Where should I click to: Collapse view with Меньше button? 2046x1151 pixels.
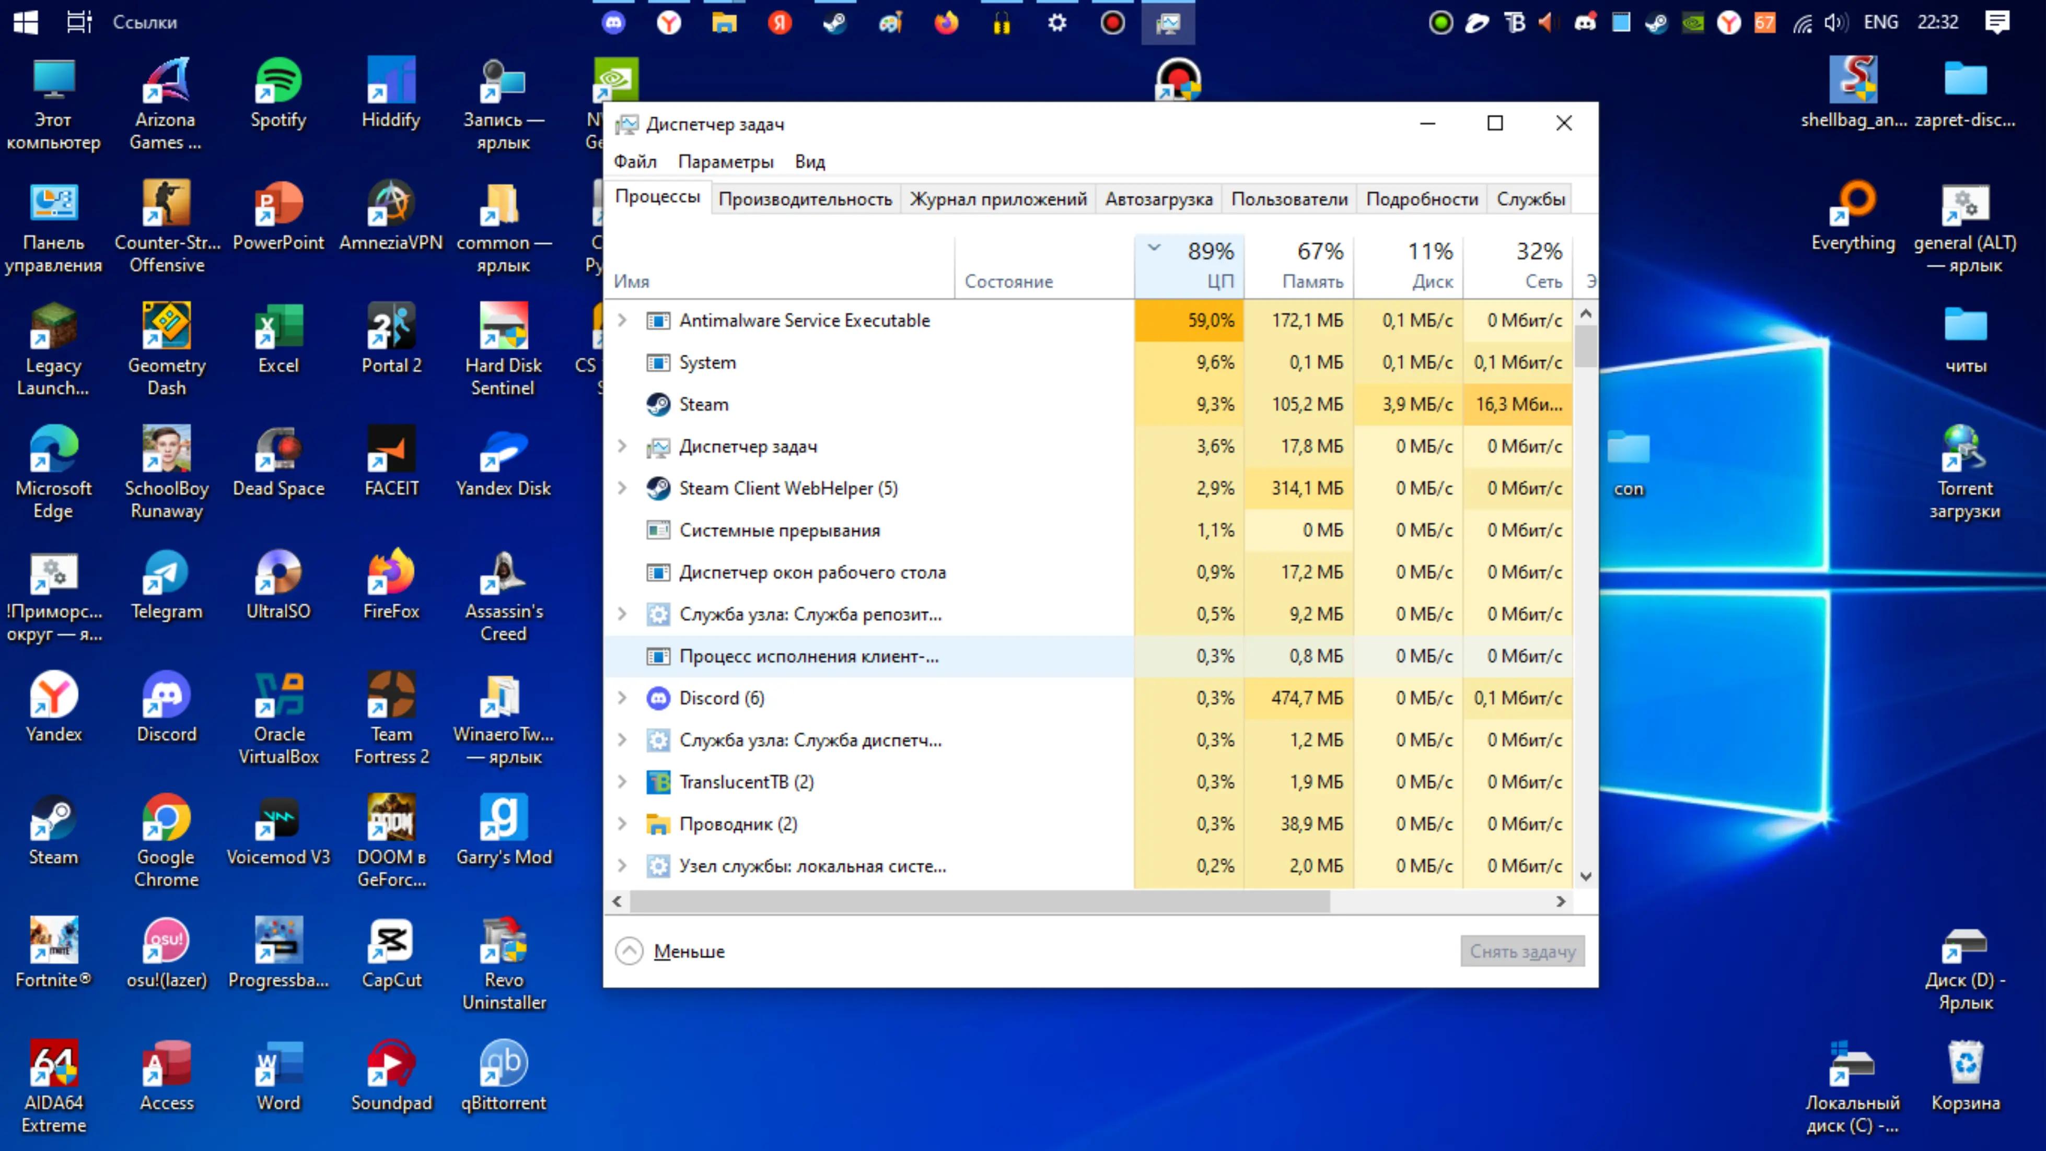671,951
